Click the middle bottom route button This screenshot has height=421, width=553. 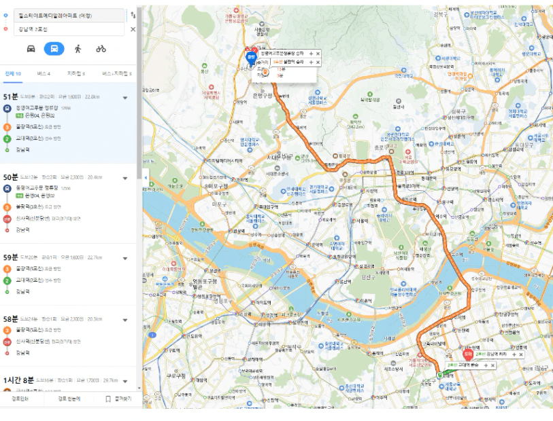pos(69,399)
